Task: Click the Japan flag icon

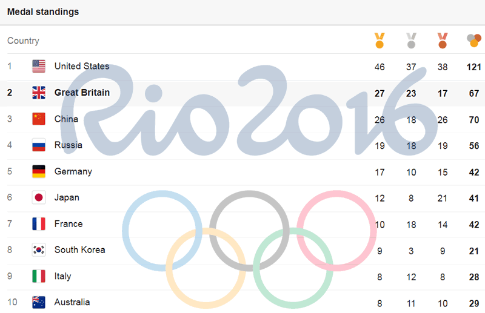Action: click(x=39, y=197)
